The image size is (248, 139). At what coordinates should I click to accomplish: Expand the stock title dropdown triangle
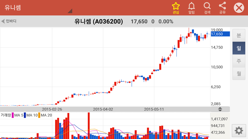coord(70,11)
